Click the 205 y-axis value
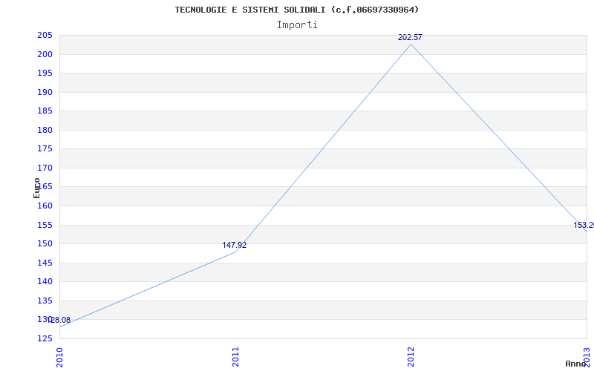The width and height of the screenshot is (594, 371). [x=45, y=35]
